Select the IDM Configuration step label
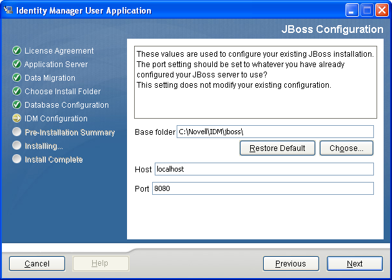This screenshot has height=280, width=392. point(56,118)
